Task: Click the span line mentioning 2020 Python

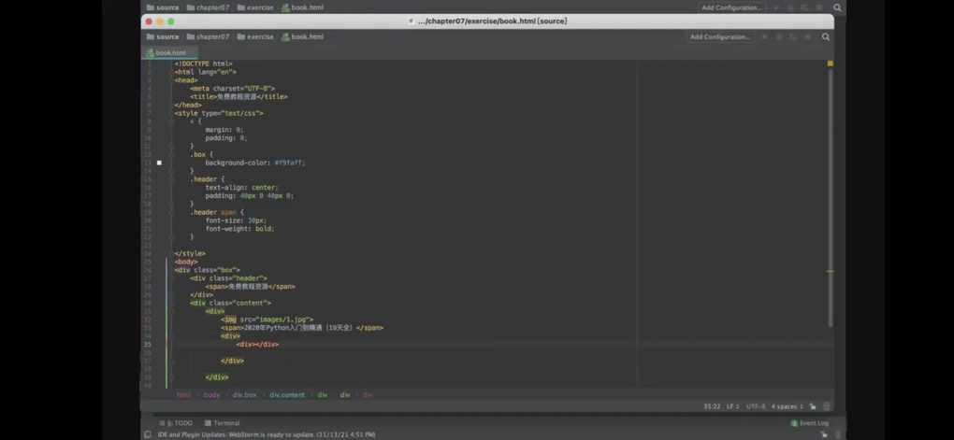Action: pos(302,328)
